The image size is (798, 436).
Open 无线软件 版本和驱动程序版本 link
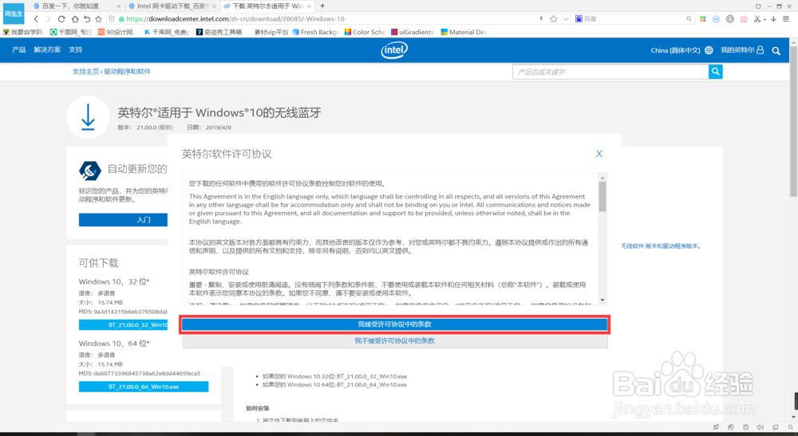(x=659, y=246)
